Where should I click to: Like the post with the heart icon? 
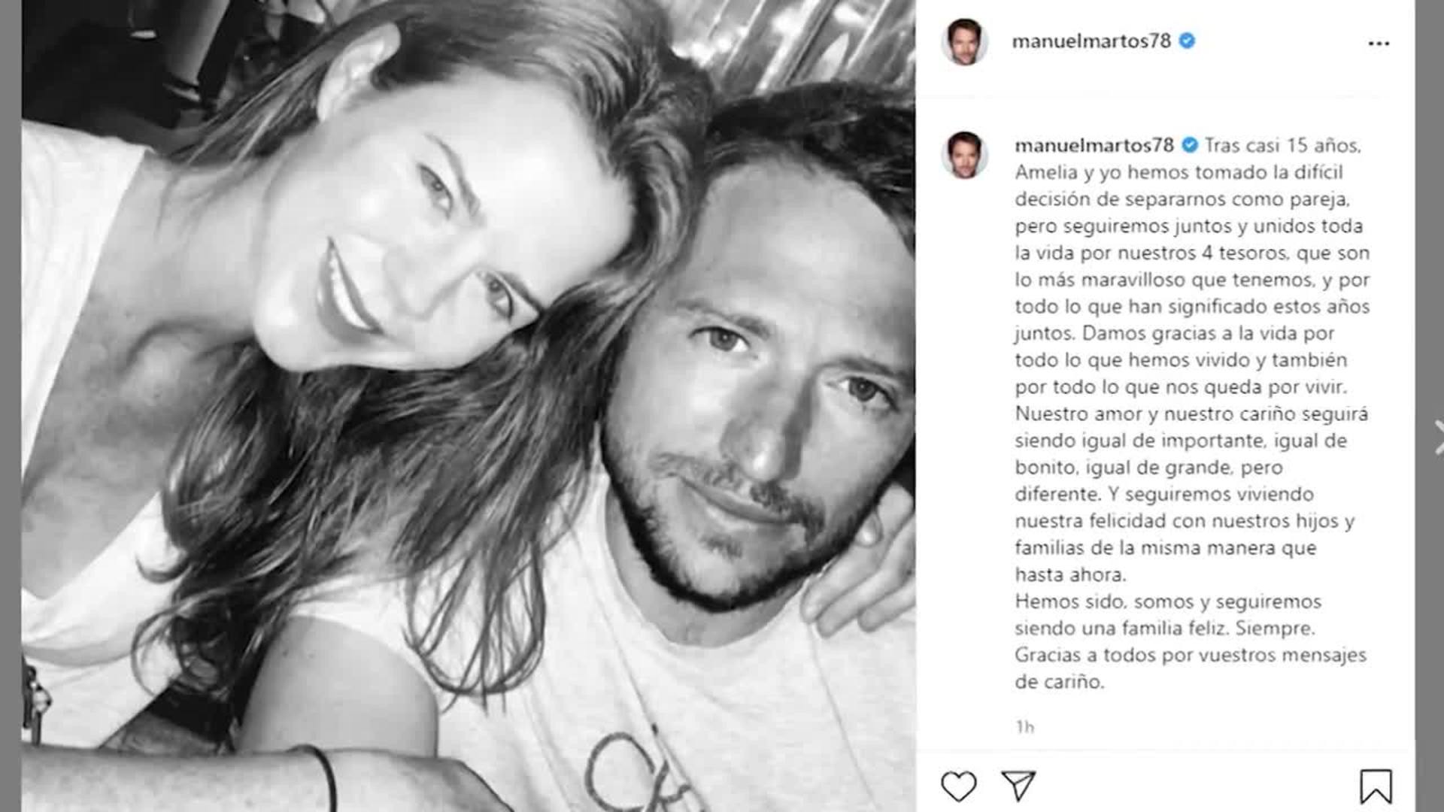tap(958, 786)
